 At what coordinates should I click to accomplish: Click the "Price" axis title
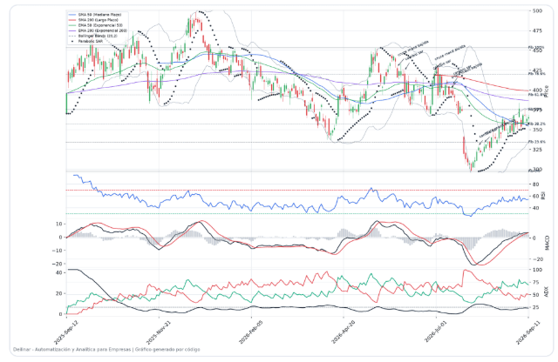click(547, 91)
